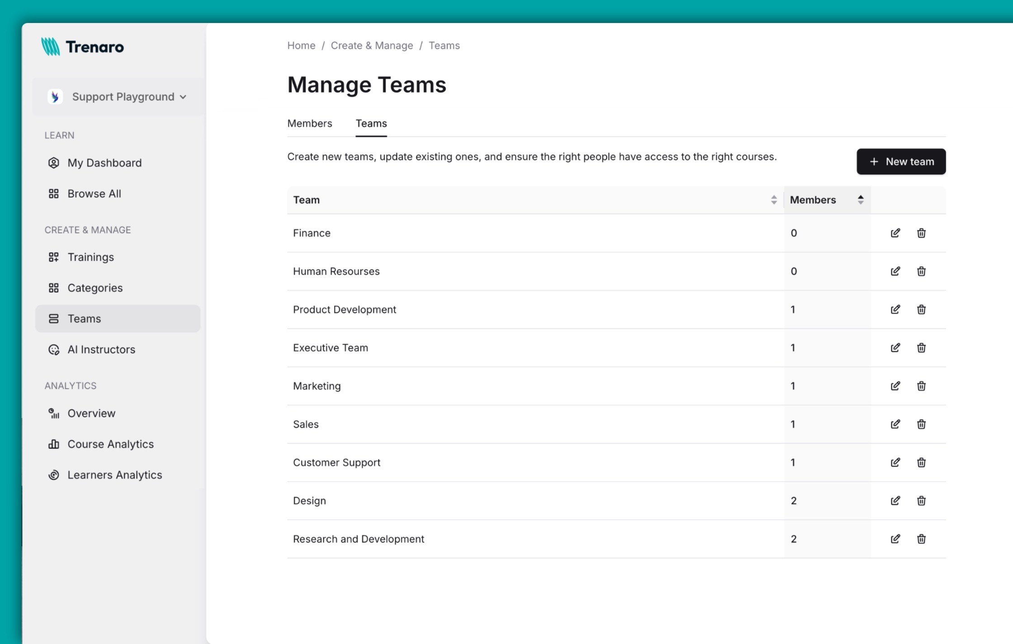Viewport: 1013px width, 644px height.
Task: Open My Dashboard from the sidebar
Action: coord(104,163)
